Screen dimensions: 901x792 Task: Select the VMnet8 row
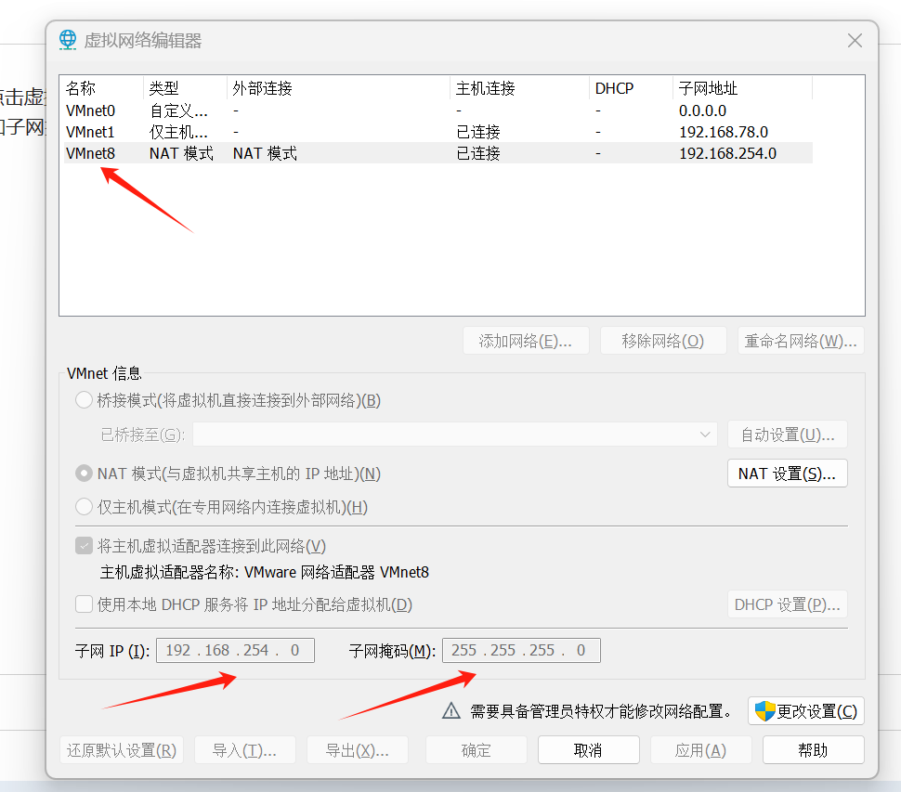pos(437,153)
